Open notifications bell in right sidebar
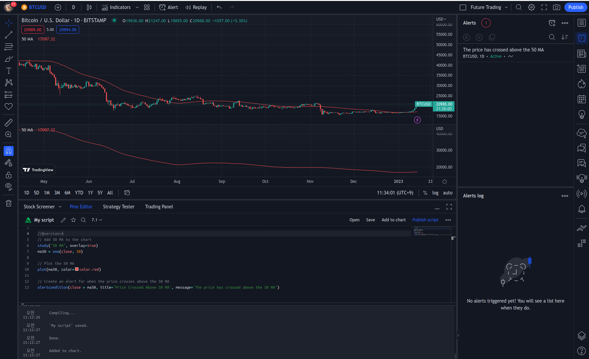 point(582,209)
